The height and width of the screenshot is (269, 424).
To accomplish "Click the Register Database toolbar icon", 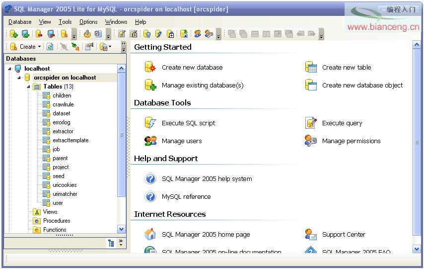I will (x=13, y=34).
